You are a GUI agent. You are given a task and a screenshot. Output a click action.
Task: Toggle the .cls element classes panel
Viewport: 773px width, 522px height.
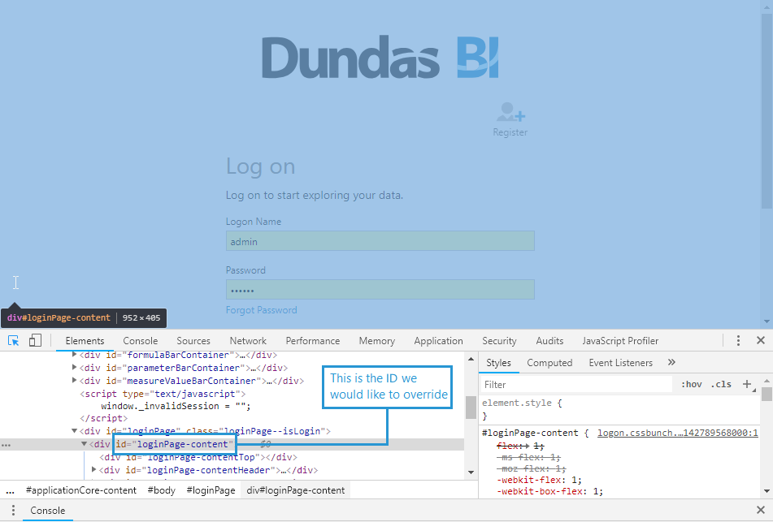click(x=721, y=385)
